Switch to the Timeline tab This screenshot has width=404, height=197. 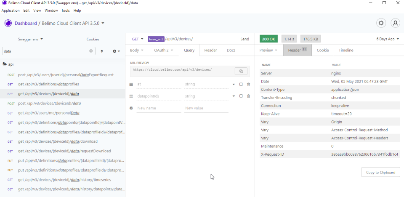346,50
